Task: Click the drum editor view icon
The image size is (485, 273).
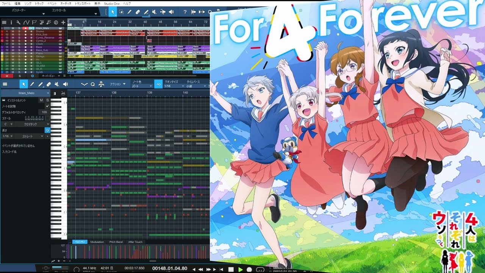Action: (x=63, y=93)
